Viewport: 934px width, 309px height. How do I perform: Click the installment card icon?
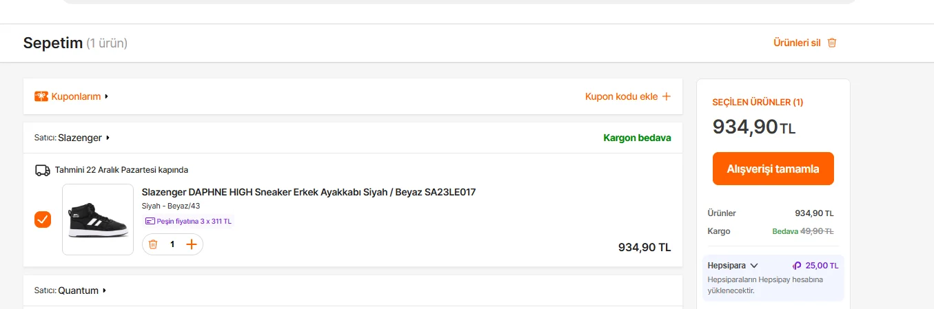tap(150, 221)
